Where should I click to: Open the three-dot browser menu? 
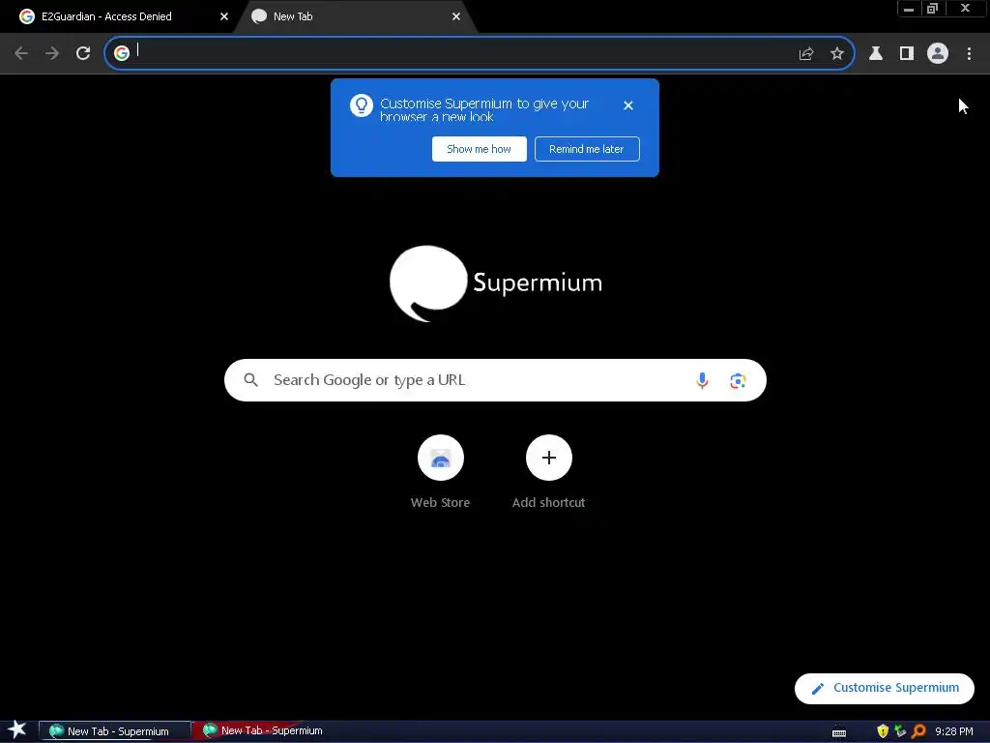(969, 54)
